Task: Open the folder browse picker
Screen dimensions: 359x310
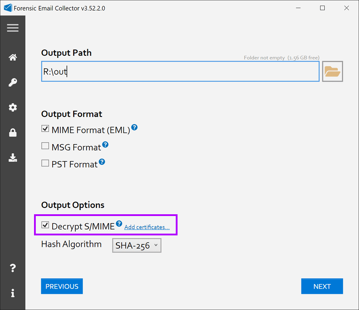Action: tap(332, 71)
